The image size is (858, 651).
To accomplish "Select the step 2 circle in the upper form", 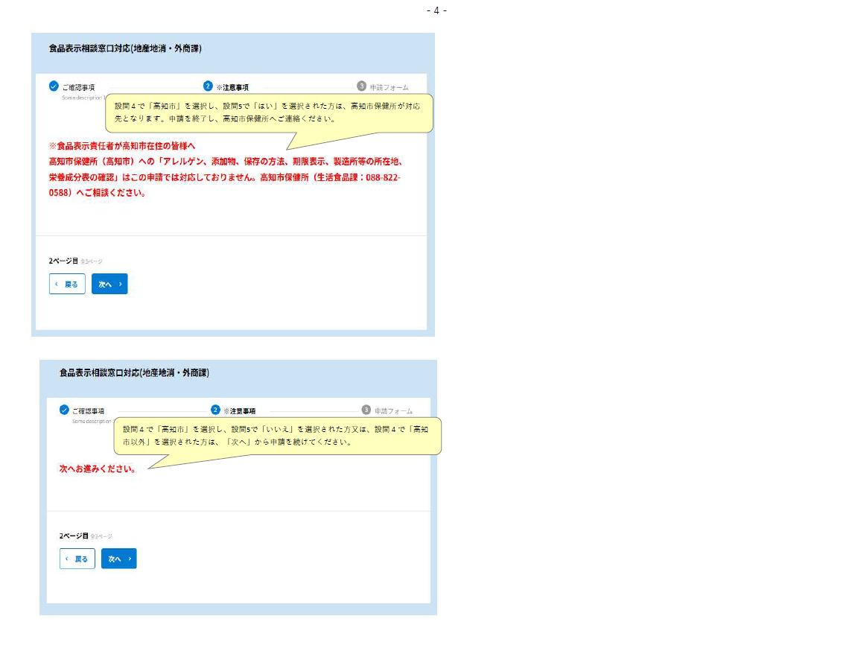I will click(209, 86).
